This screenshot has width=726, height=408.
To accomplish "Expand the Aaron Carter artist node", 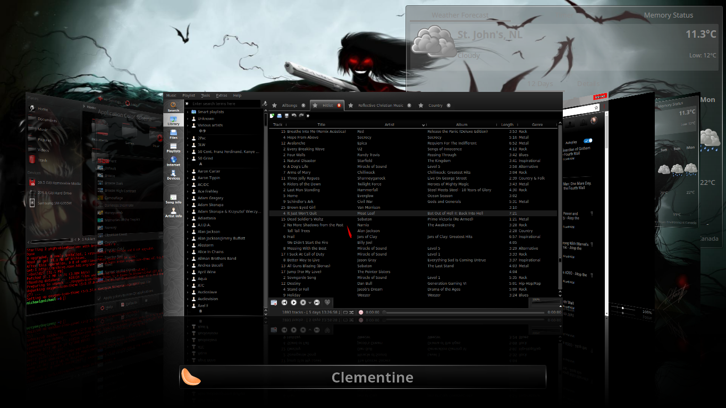I will click(188, 171).
